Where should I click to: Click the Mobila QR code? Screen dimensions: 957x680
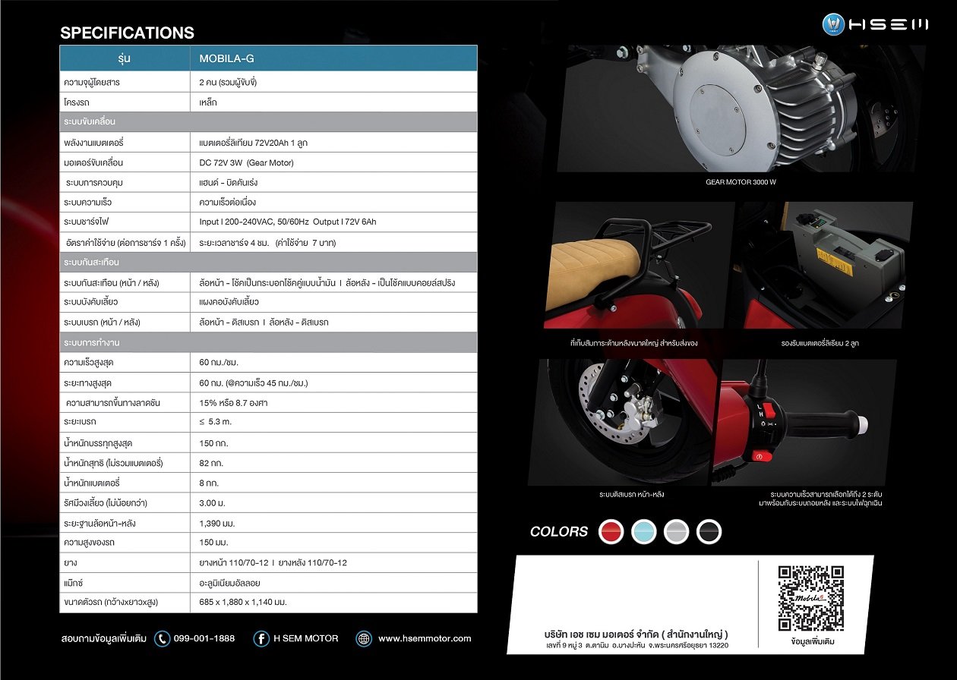point(810,598)
